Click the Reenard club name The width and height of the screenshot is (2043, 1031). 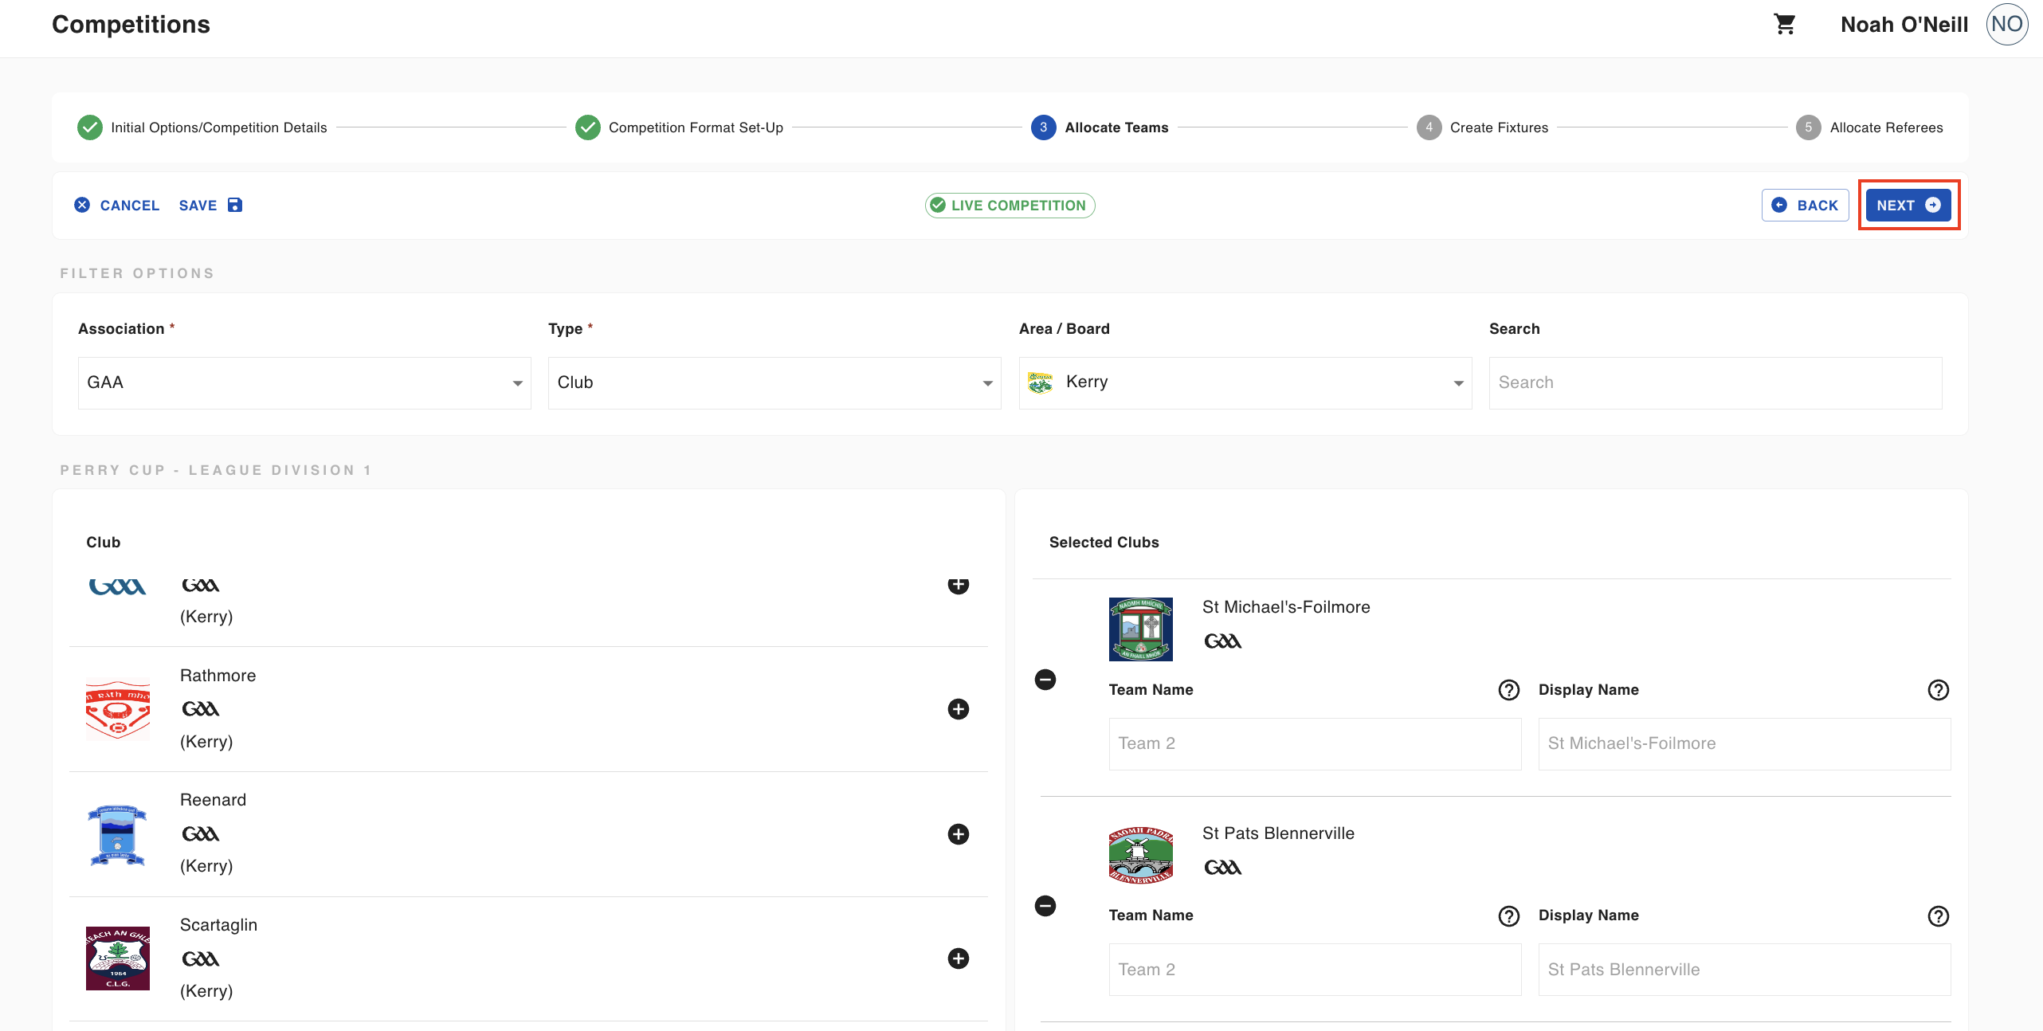[x=213, y=800]
